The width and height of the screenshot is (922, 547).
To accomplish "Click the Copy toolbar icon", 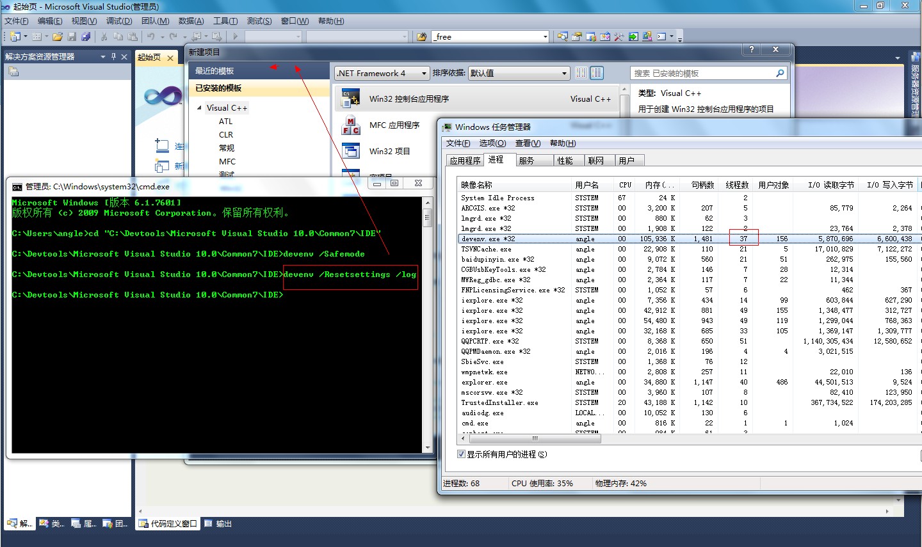I will pyautogui.click(x=118, y=36).
